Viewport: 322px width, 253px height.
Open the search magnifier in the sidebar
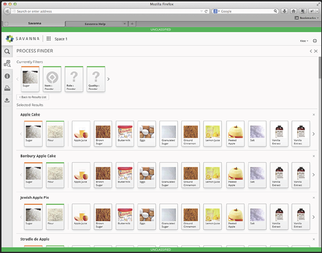pyautogui.click(x=7, y=51)
